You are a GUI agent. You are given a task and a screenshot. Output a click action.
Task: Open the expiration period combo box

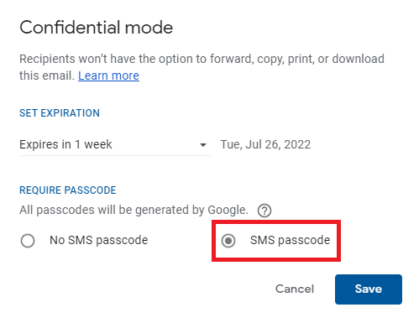tap(115, 144)
